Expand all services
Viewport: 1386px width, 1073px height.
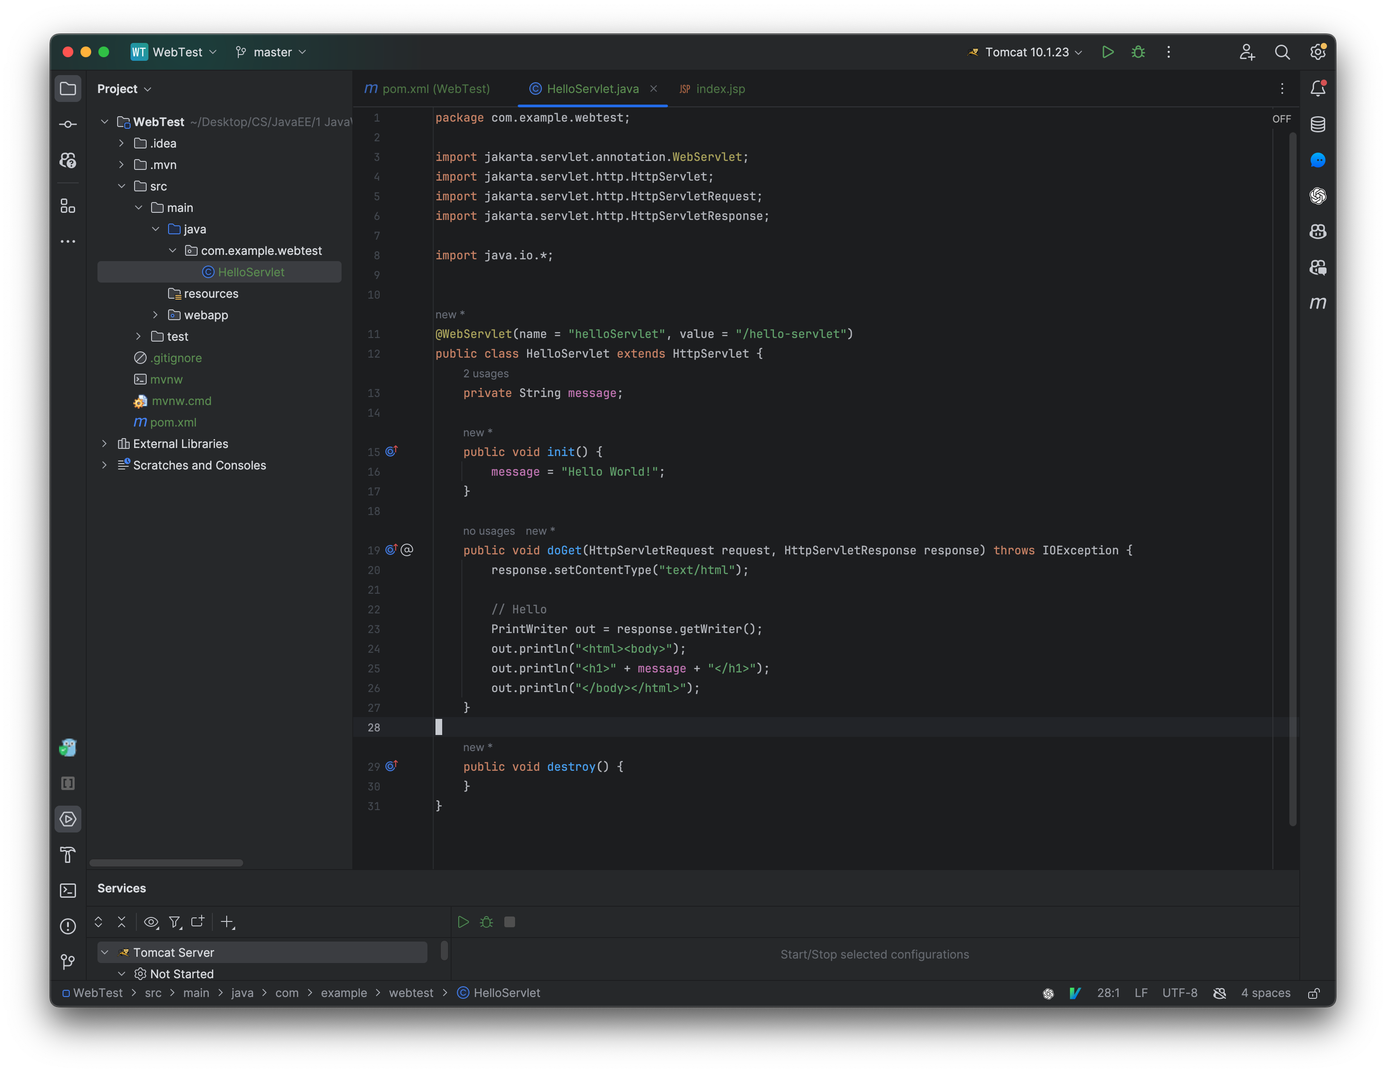click(98, 922)
